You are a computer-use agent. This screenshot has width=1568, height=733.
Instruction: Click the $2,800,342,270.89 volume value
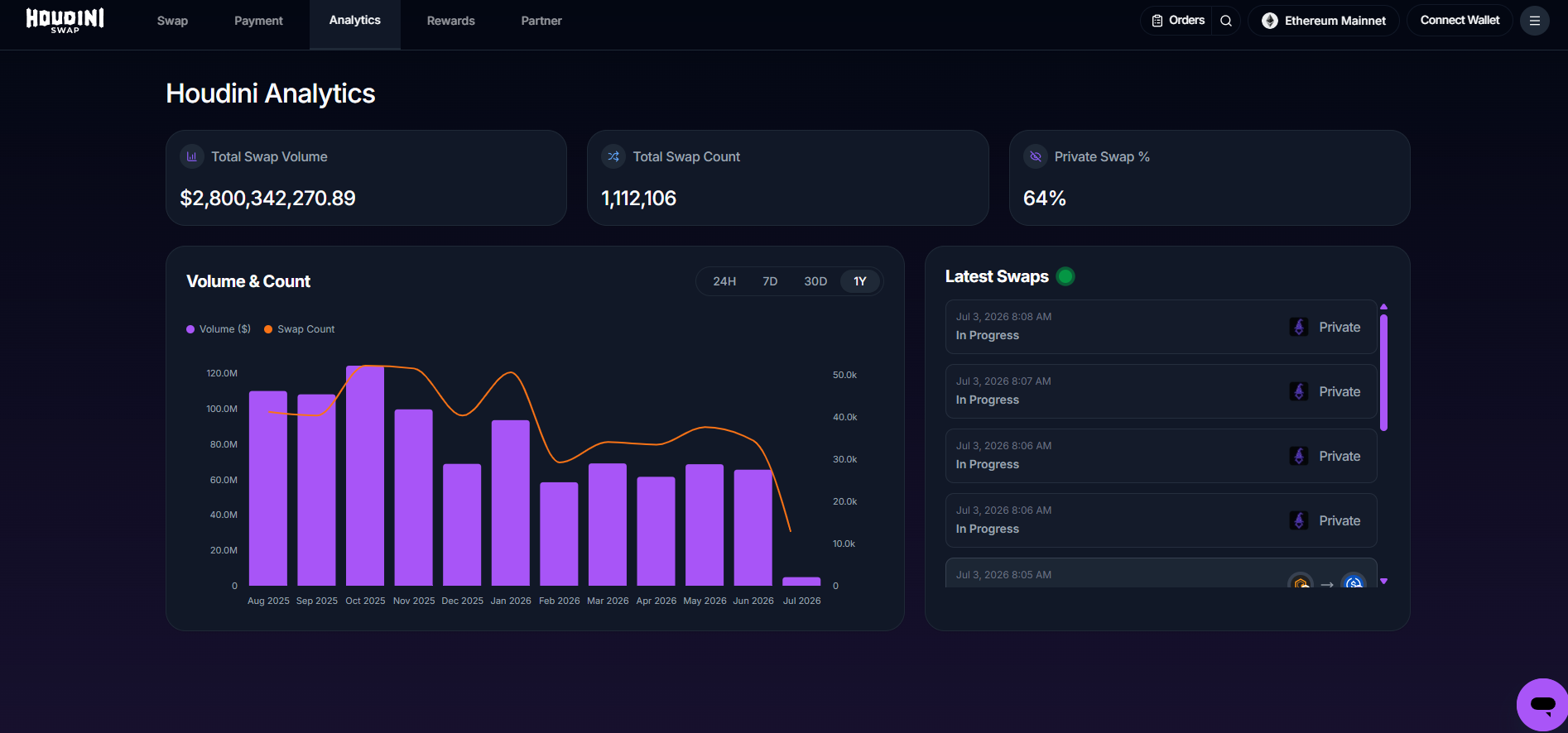pos(267,199)
